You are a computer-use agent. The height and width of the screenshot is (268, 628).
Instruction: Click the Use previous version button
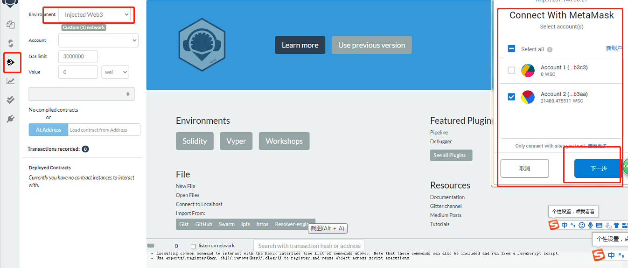[372, 45]
